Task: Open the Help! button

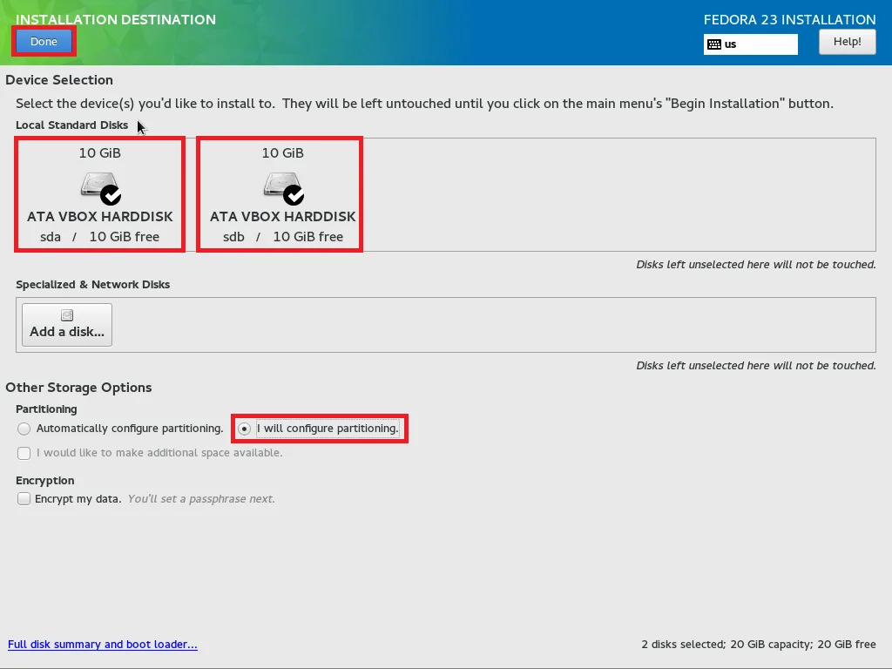Action: [x=847, y=42]
